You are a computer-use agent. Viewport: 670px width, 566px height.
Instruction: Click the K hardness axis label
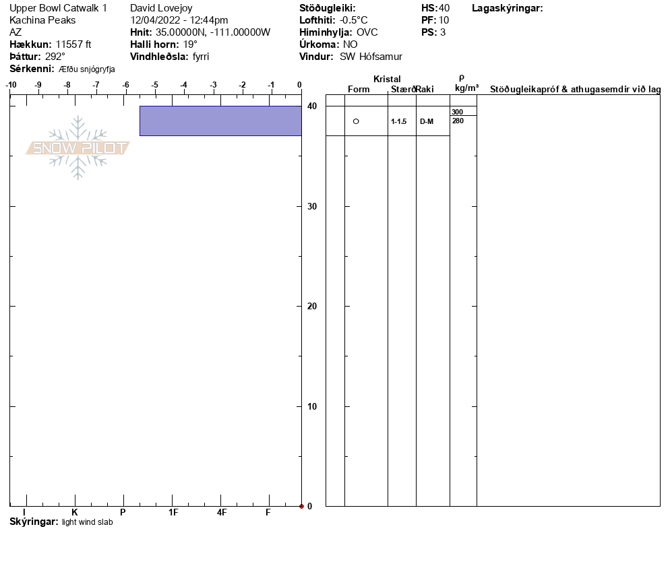click(x=75, y=513)
